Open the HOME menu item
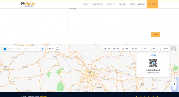This screenshot has width=179, height=97. [86, 4]
